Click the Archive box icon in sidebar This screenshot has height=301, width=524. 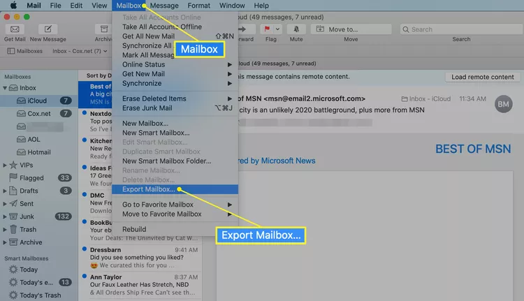pyautogui.click(x=13, y=242)
